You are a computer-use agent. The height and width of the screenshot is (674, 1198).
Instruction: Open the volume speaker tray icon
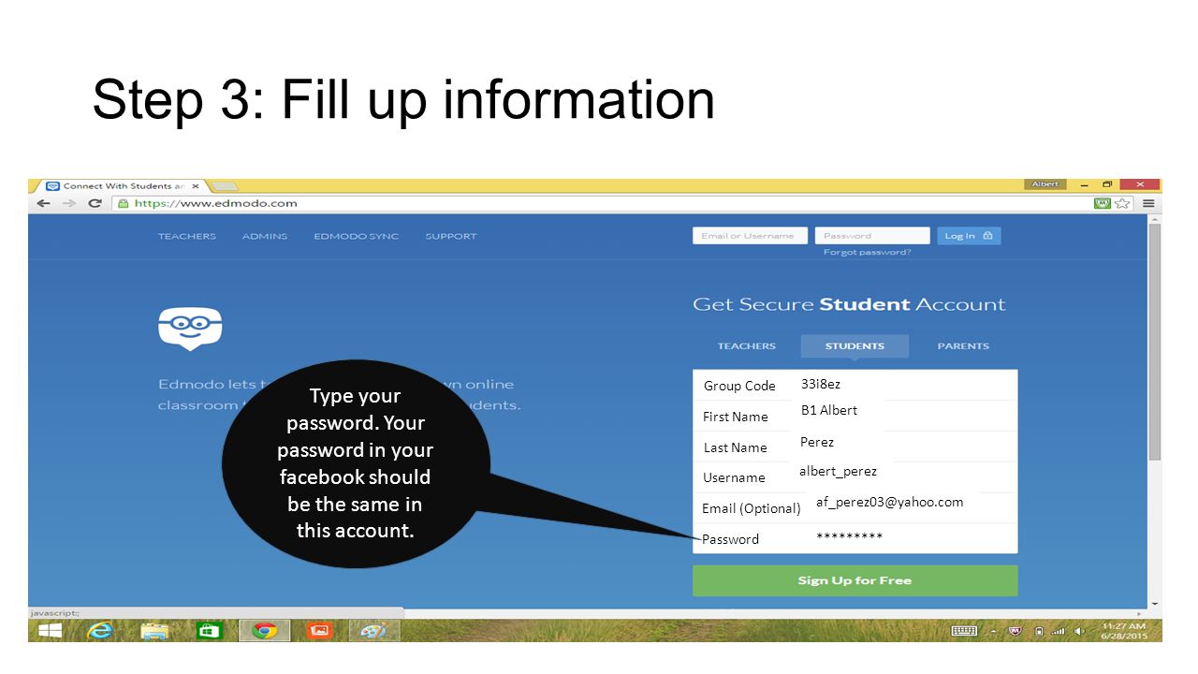point(1081,631)
